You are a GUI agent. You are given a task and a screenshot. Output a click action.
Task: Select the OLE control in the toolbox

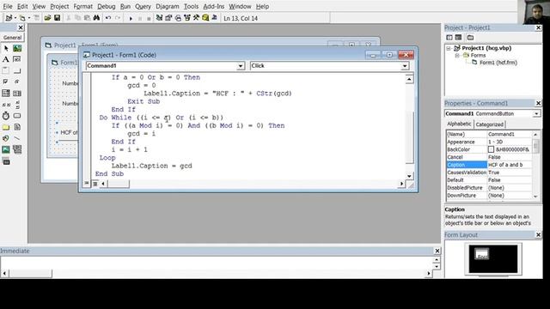6,161
